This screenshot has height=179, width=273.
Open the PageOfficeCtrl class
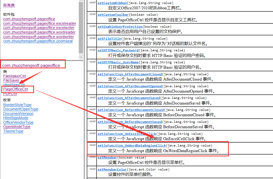coord(16,89)
